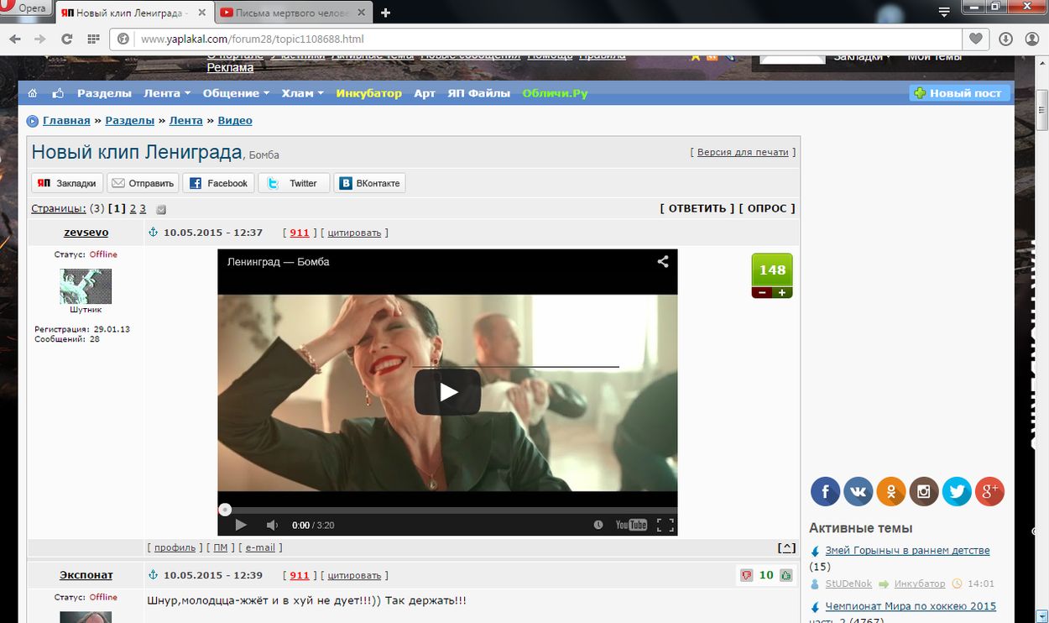Viewport: 1049px width, 623px height.
Task: Click thumbs-up on Экспонат's comment
Action: pos(786,575)
